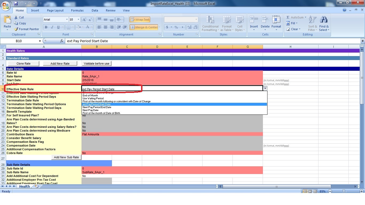
Task: Apply the fill color bucket
Action: point(79,27)
